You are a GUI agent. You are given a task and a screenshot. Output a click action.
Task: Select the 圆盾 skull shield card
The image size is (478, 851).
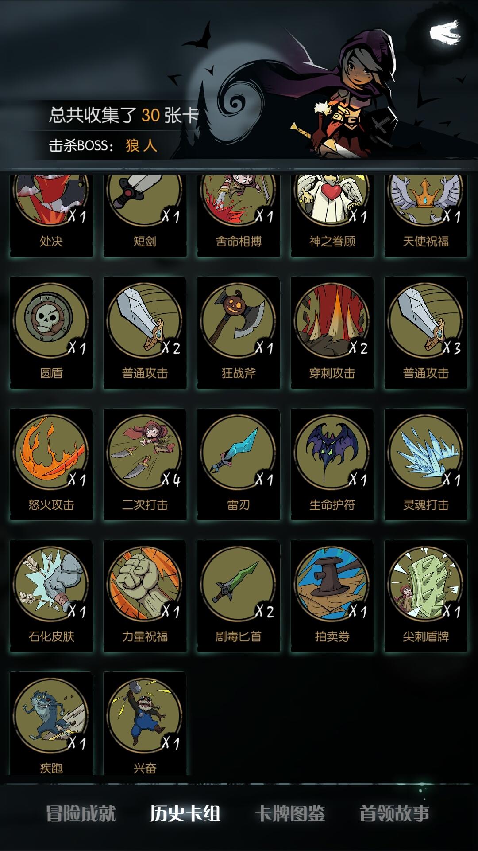pos(51,332)
